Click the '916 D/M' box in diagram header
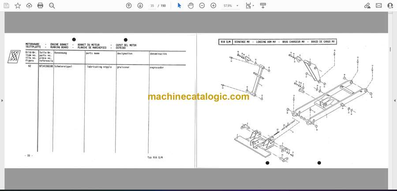Image resolution: width=397 pixels, height=191 pixels. 225,42
